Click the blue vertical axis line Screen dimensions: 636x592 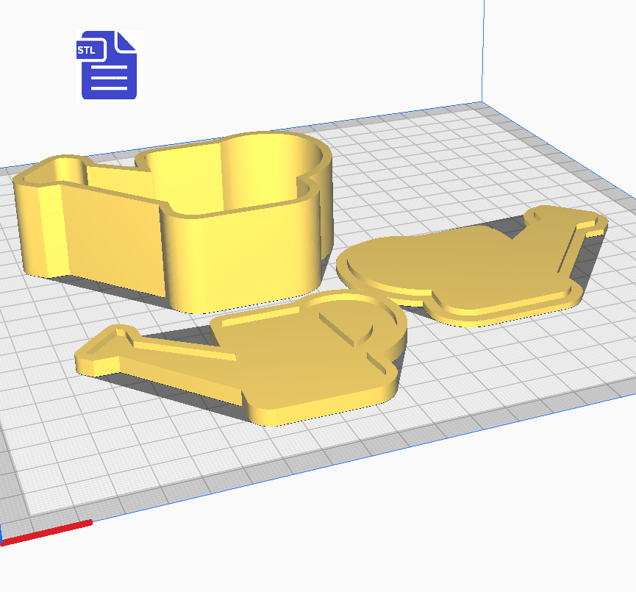484,51
